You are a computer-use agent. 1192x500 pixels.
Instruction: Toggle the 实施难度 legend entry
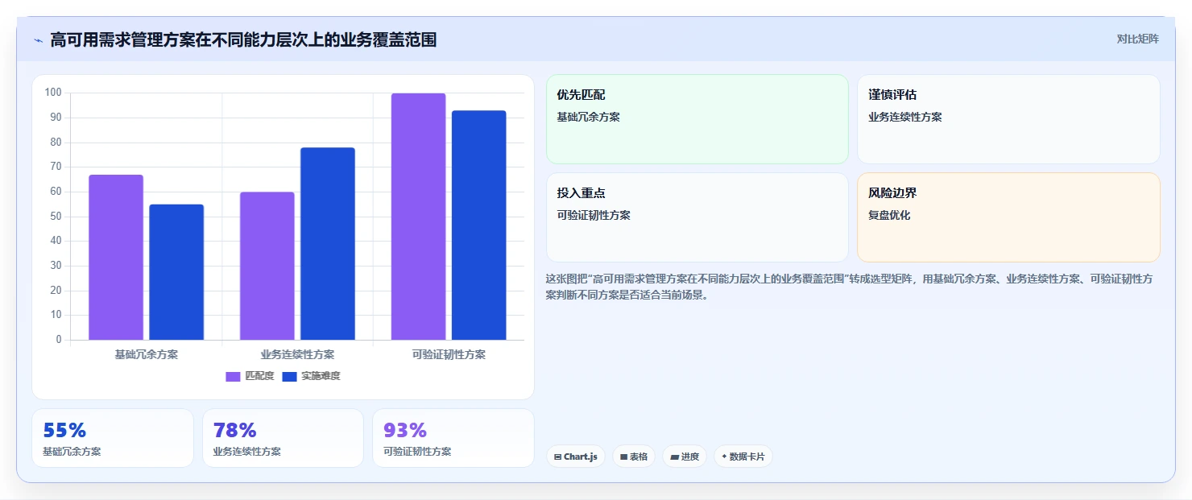[311, 376]
